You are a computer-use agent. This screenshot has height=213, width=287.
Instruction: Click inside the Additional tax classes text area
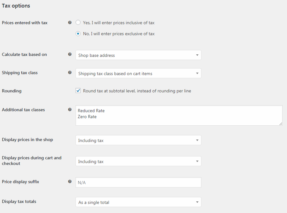(179, 115)
